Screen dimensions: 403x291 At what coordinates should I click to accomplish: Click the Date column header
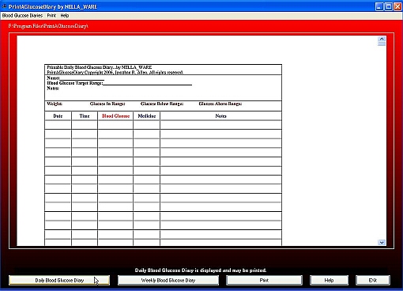[58, 116]
